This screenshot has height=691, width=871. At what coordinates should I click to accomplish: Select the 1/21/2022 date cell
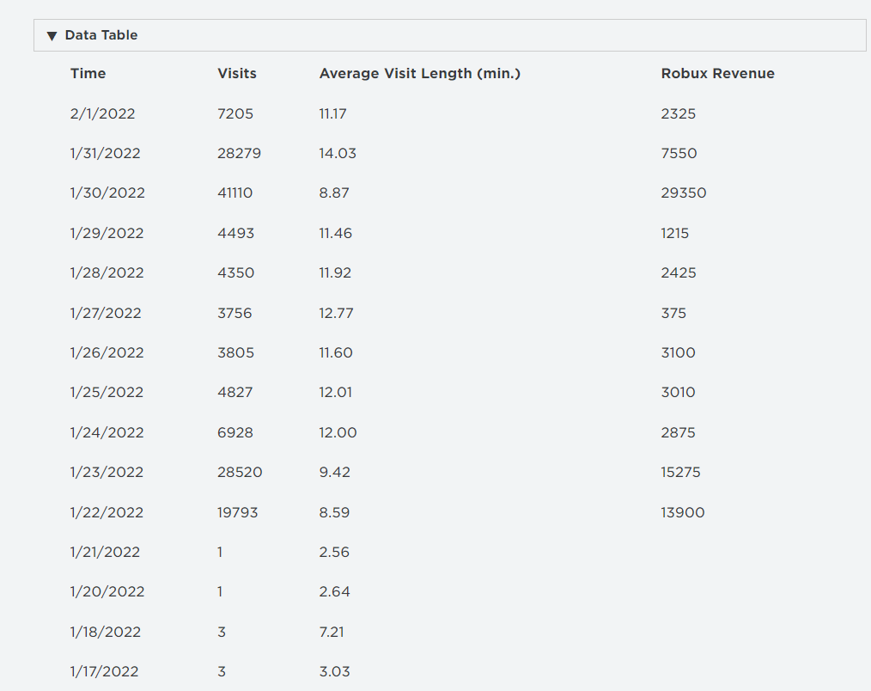click(105, 552)
